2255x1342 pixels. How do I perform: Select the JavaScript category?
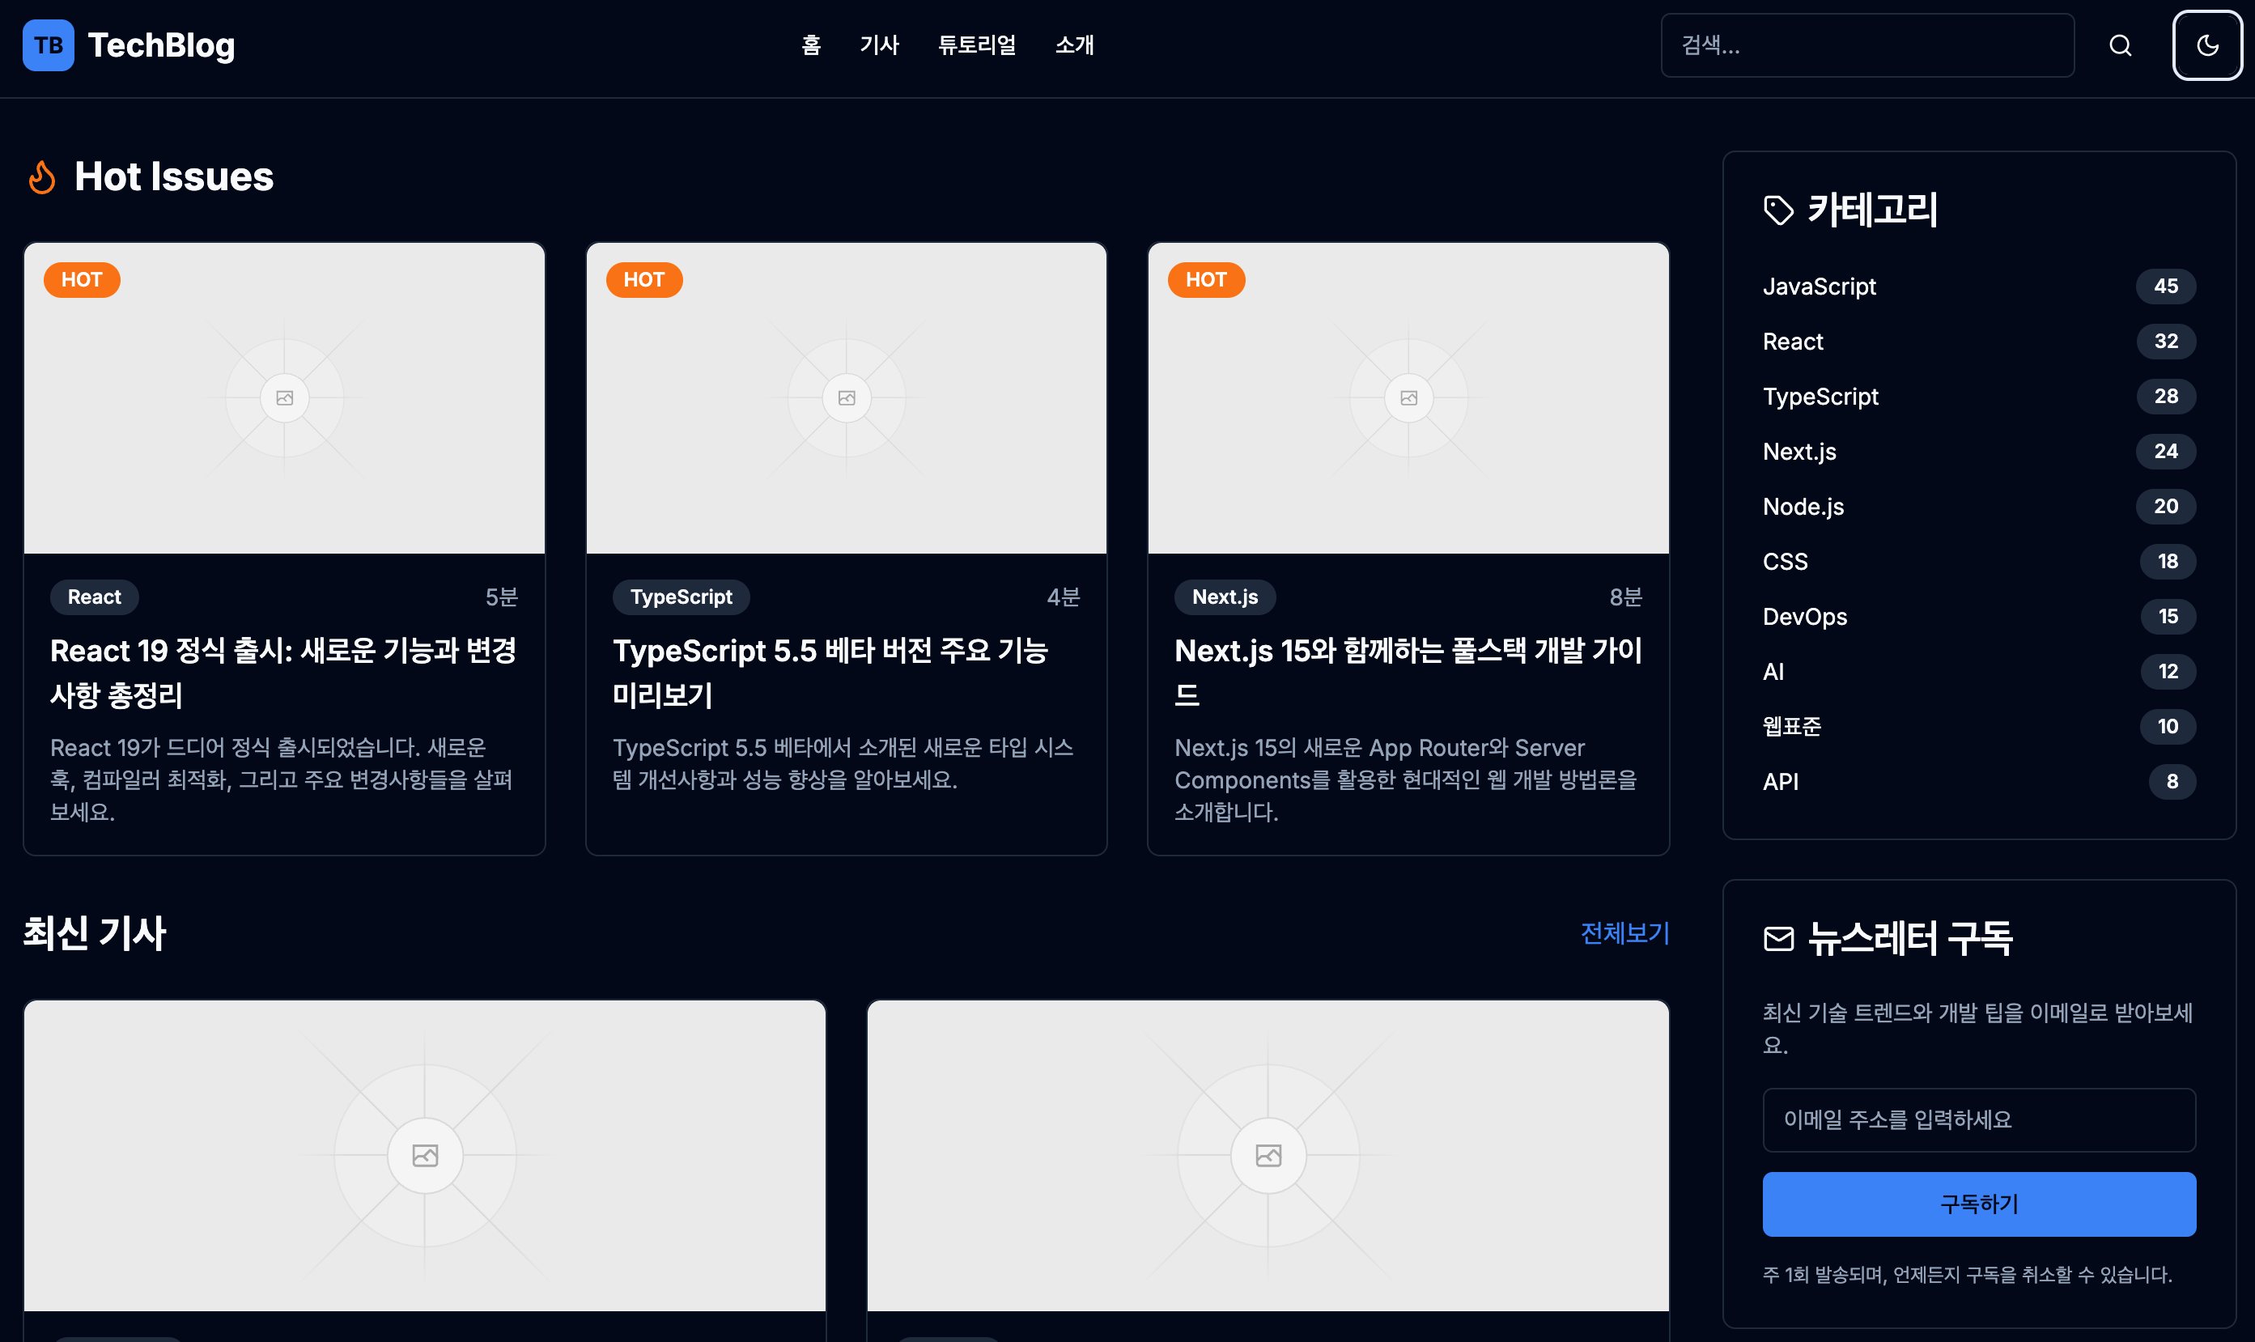(x=1820, y=287)
